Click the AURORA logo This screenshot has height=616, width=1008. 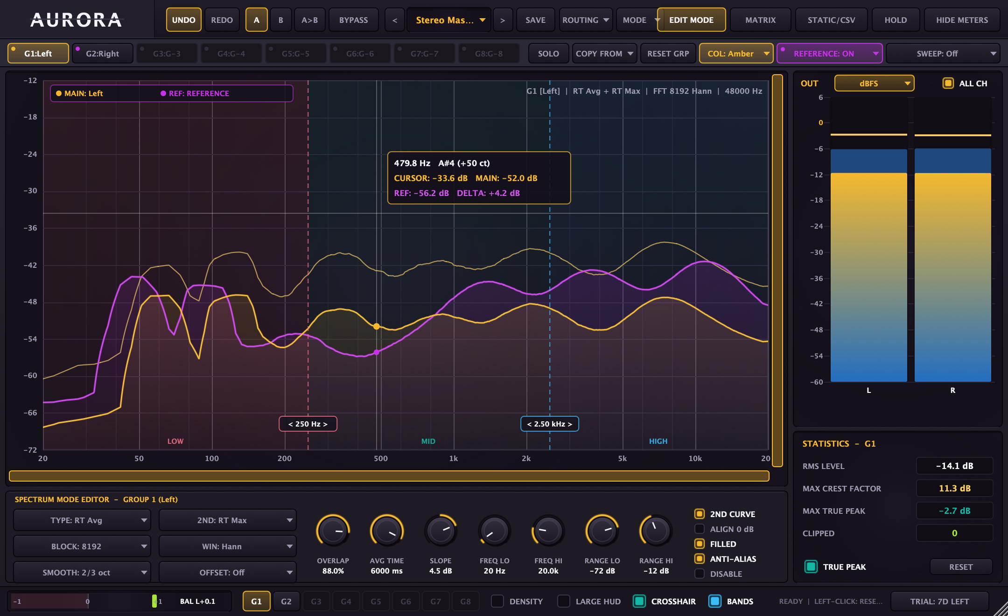[x=76, y=20]
